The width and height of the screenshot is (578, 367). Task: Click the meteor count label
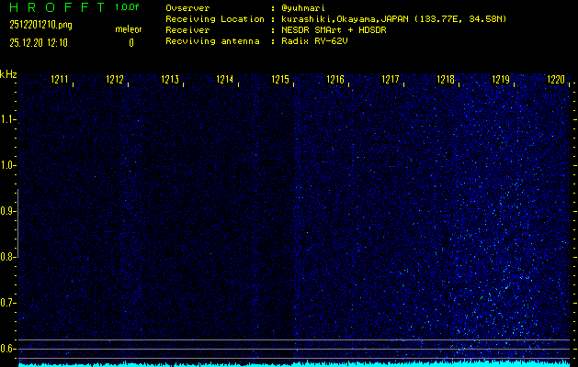tap(129, 29)
